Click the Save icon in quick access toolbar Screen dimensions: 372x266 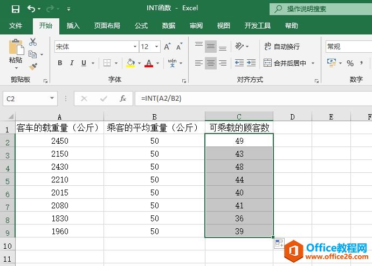[x=15, y=9]
